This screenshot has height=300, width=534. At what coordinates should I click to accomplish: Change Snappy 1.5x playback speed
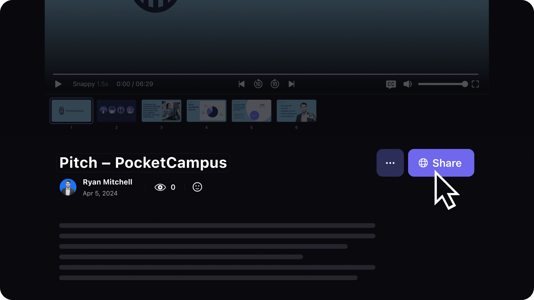pyautogui.click(x=90, y=84)
